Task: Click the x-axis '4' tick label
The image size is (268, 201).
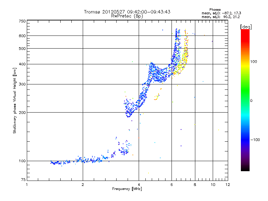Action: tap(139, 185)
